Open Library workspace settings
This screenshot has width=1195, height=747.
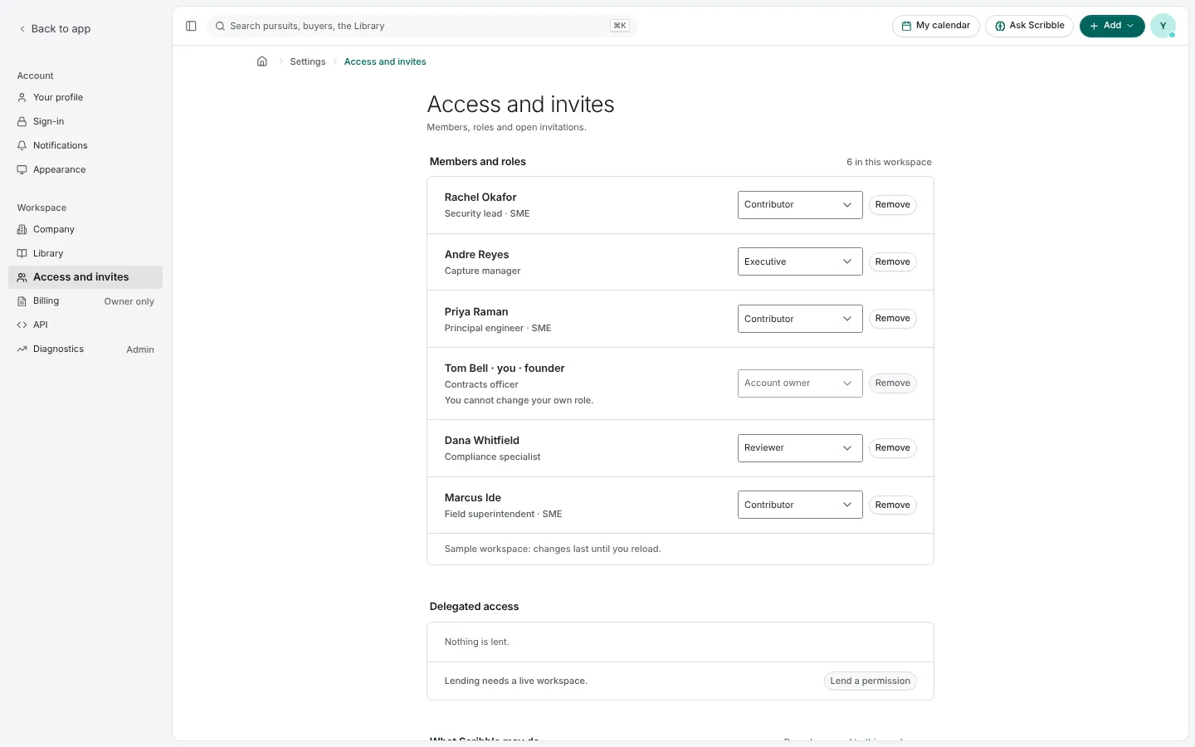pos(85,253)
